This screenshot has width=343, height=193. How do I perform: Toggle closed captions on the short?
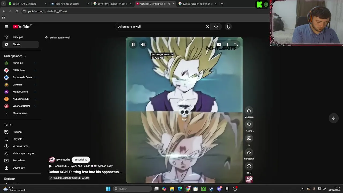click(x=219, y=44)
